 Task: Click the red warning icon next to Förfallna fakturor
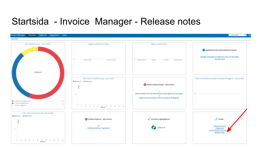86,119
